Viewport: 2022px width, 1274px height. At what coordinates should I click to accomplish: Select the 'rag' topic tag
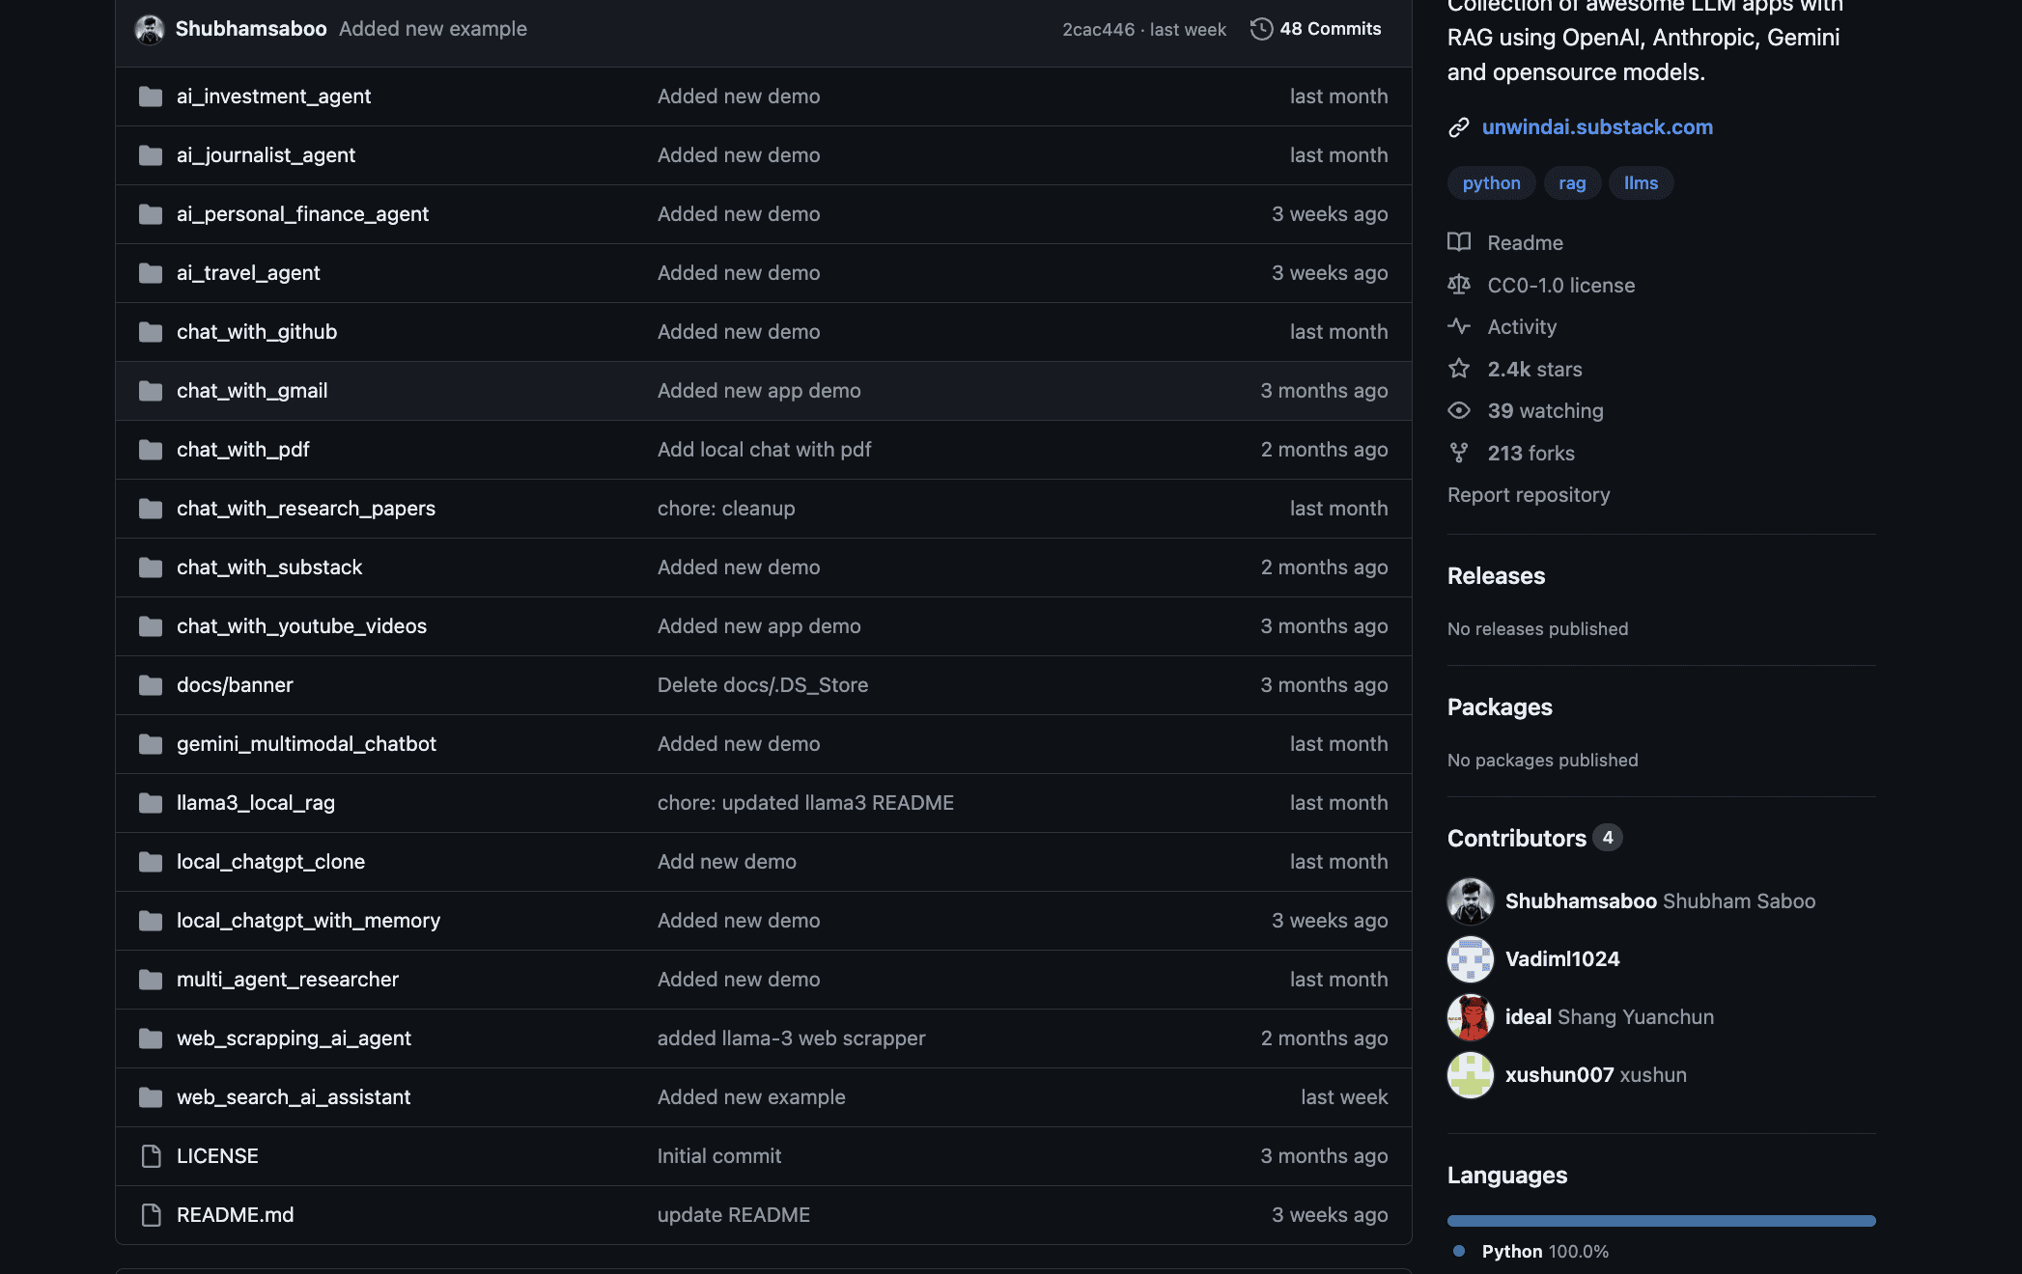(x=1571, y=180)
